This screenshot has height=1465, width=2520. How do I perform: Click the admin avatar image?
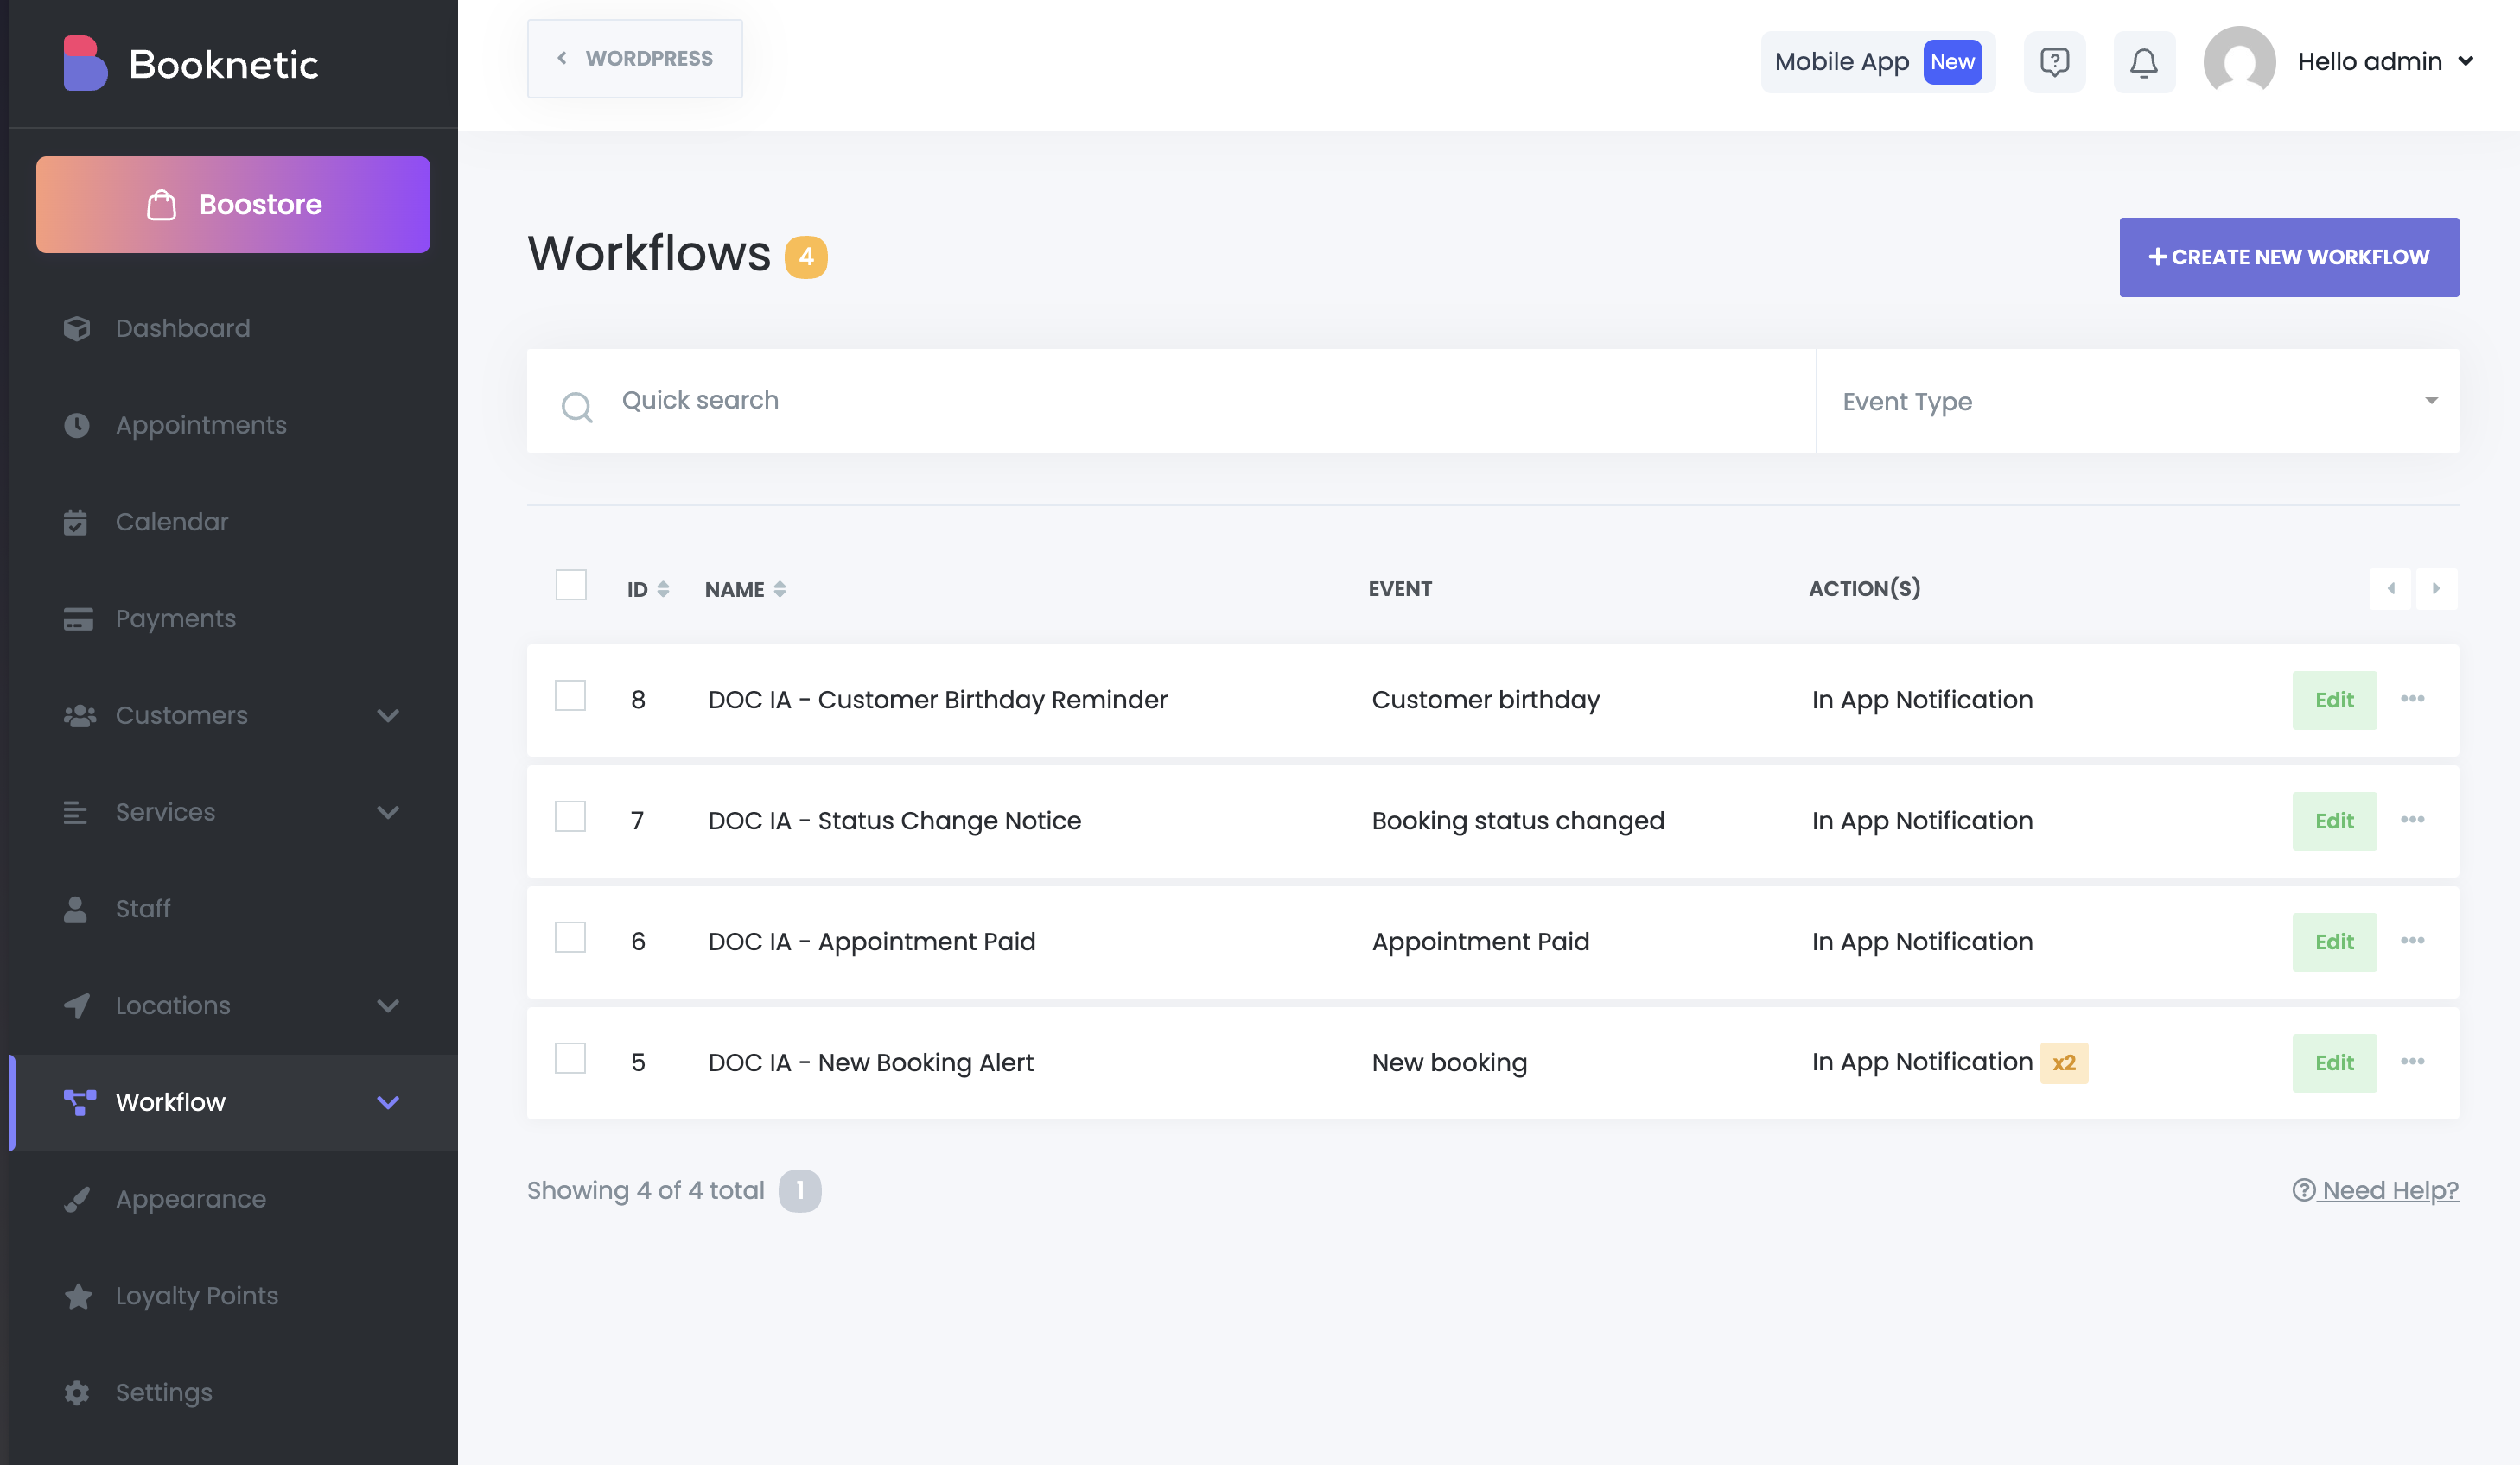pos(2239,62)
